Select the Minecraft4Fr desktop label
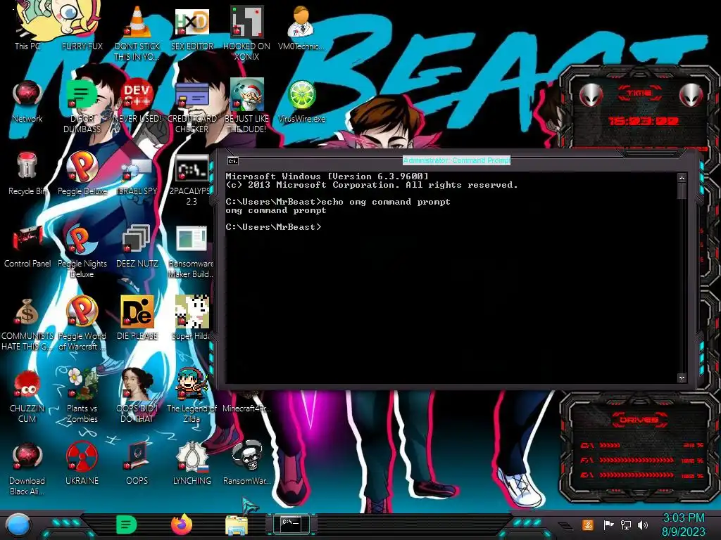 (247, 409)
